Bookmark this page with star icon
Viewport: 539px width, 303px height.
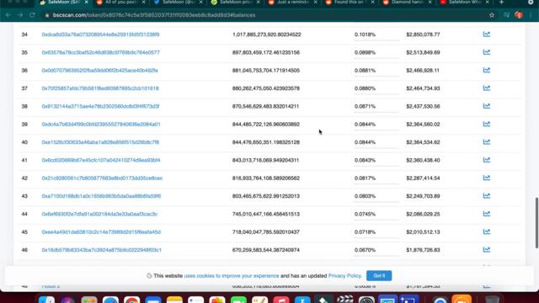coord(492,15)
